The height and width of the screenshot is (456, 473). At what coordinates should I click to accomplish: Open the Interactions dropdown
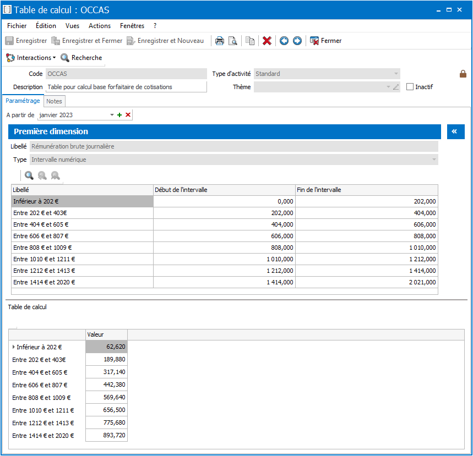(x=31, y=58)
